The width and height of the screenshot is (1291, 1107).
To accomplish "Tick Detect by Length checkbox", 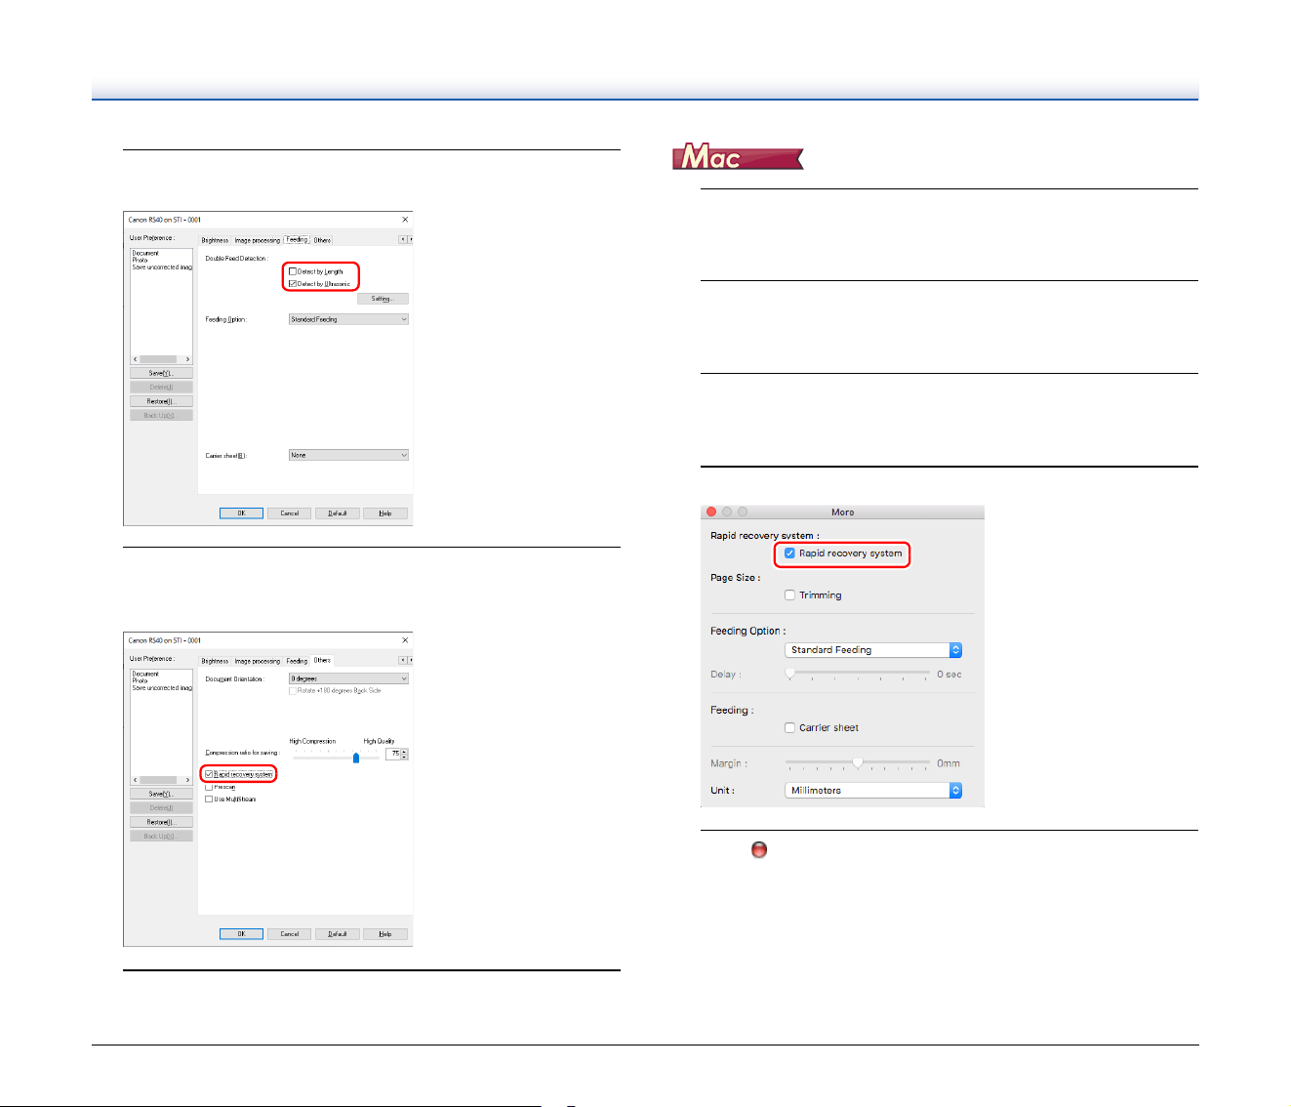I will click(x=293, y=271).
